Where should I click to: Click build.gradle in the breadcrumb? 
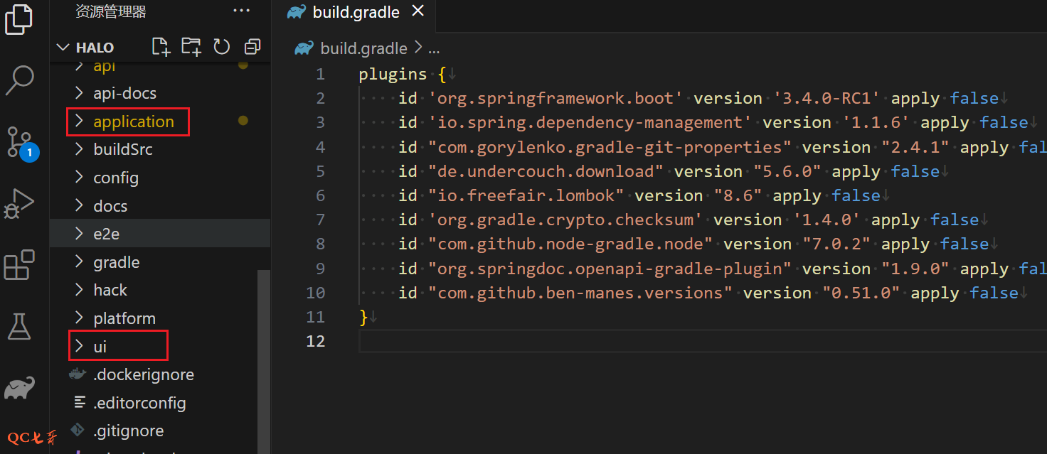pos(363,48)
